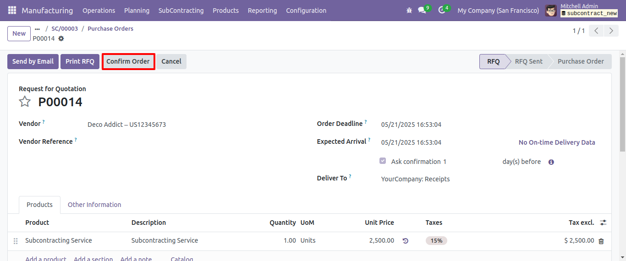Image resolution: width=626 pixels, height=261 pixels.
Task: Go to next record arrow
Action: (611, 31)
